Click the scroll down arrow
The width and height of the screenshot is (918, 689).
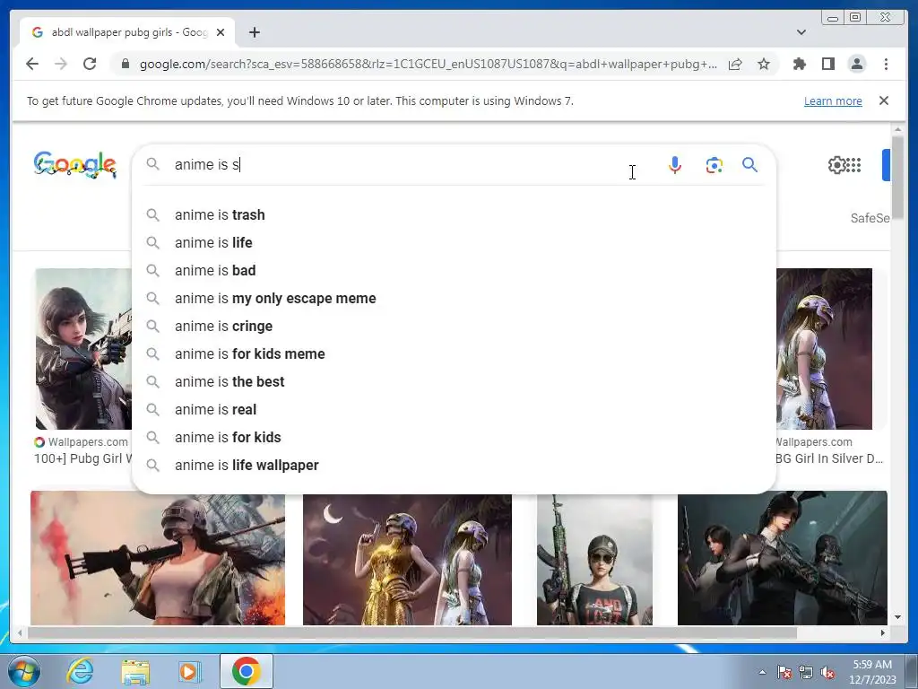(897, 617)
